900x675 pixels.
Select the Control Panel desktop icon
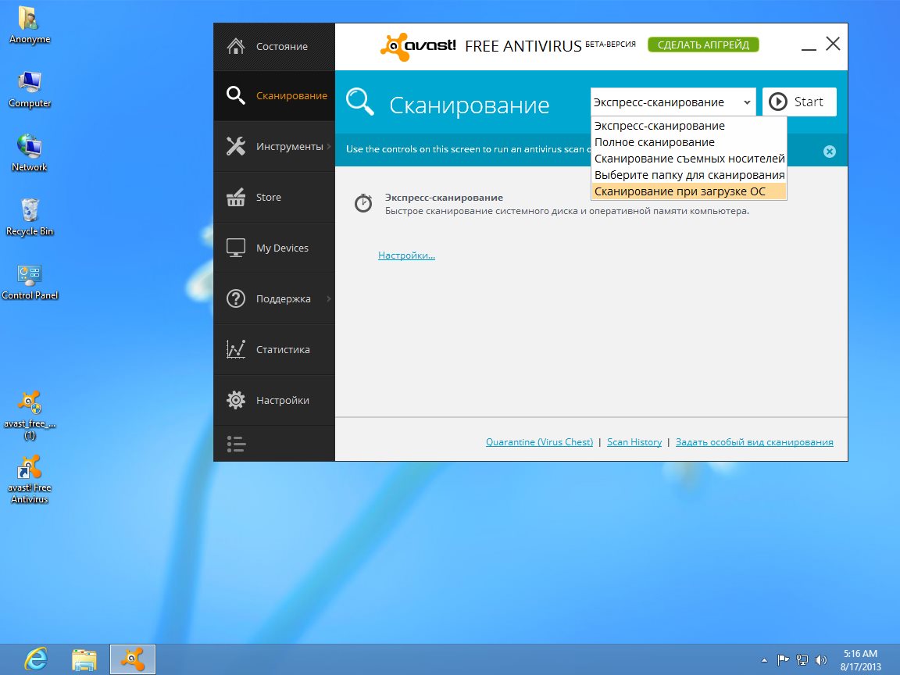[x=29, y=281]
